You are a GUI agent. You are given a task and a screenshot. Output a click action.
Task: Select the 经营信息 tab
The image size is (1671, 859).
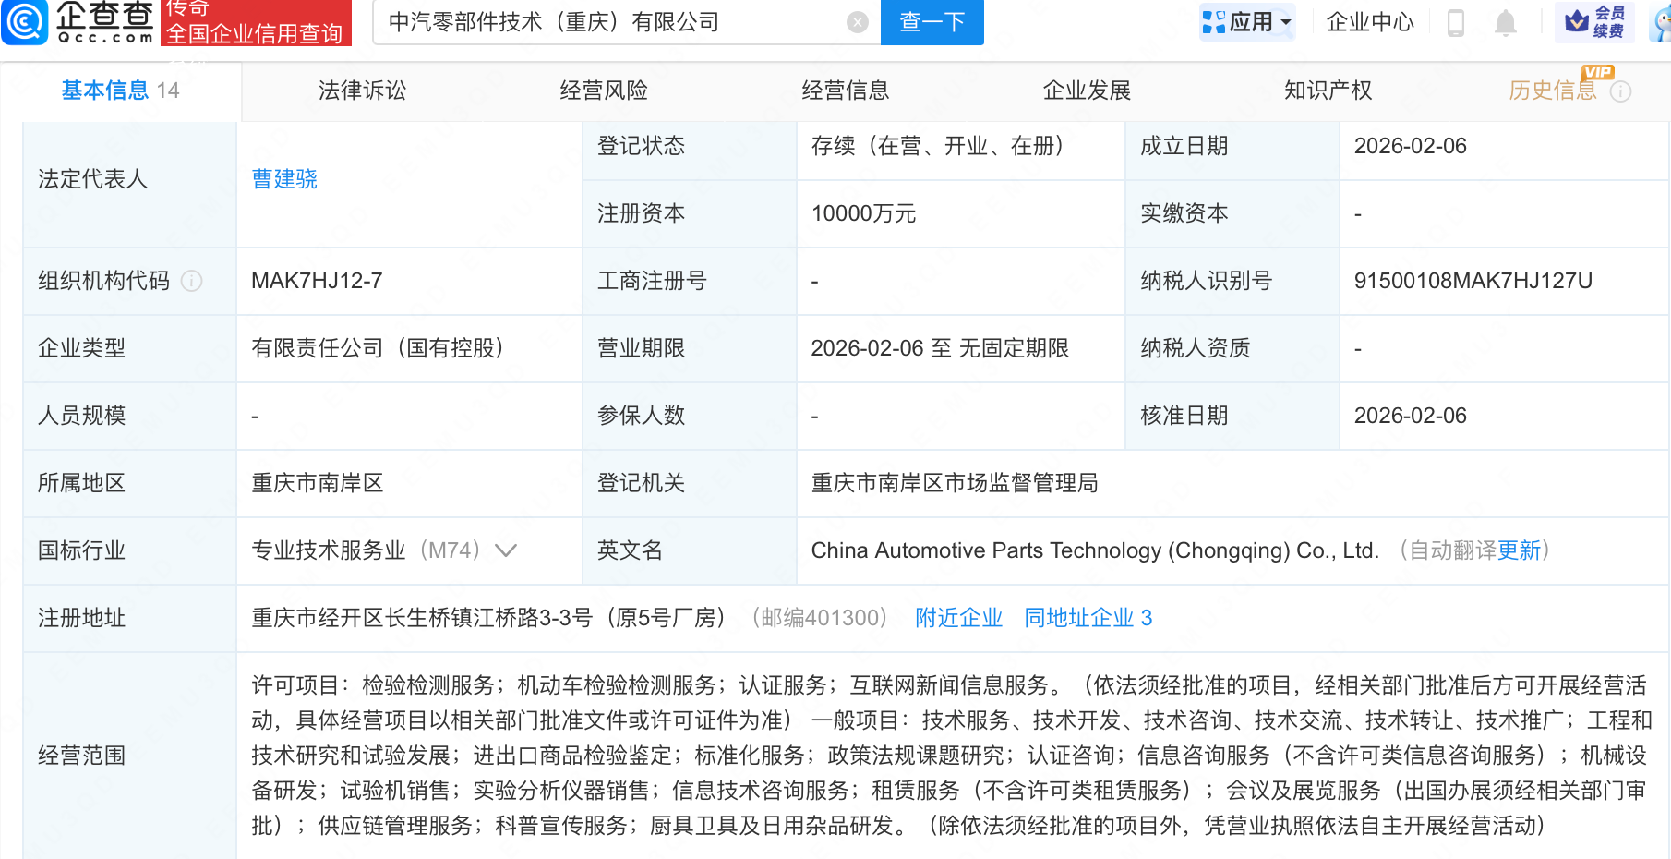click(x=846, y=91)
